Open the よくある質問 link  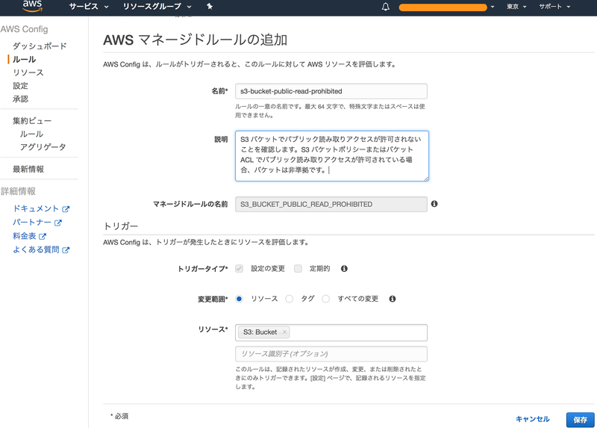(x=36, y=249)
